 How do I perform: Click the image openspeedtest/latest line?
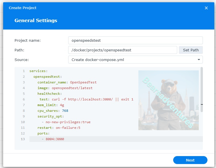tap(65, 88)
